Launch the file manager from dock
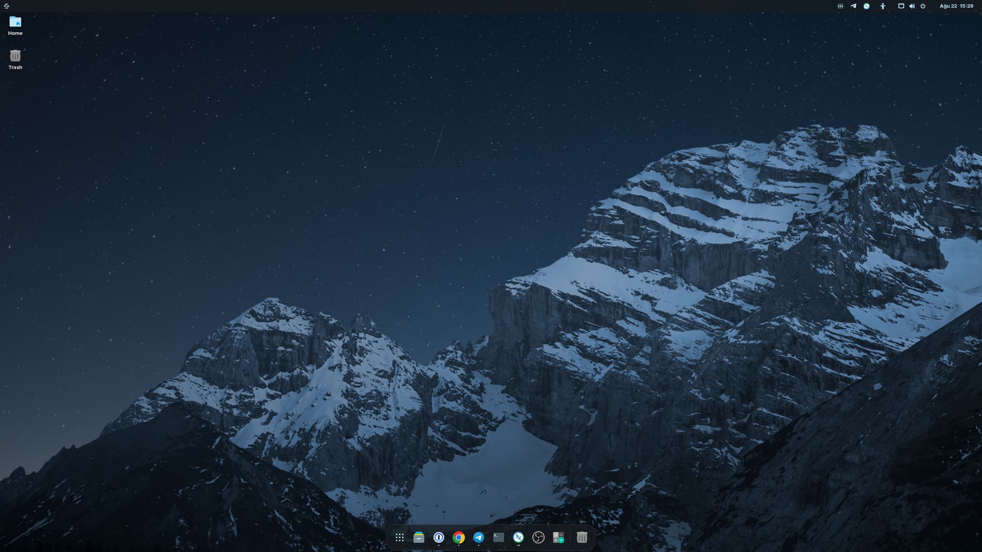 (x=419, y=537)
